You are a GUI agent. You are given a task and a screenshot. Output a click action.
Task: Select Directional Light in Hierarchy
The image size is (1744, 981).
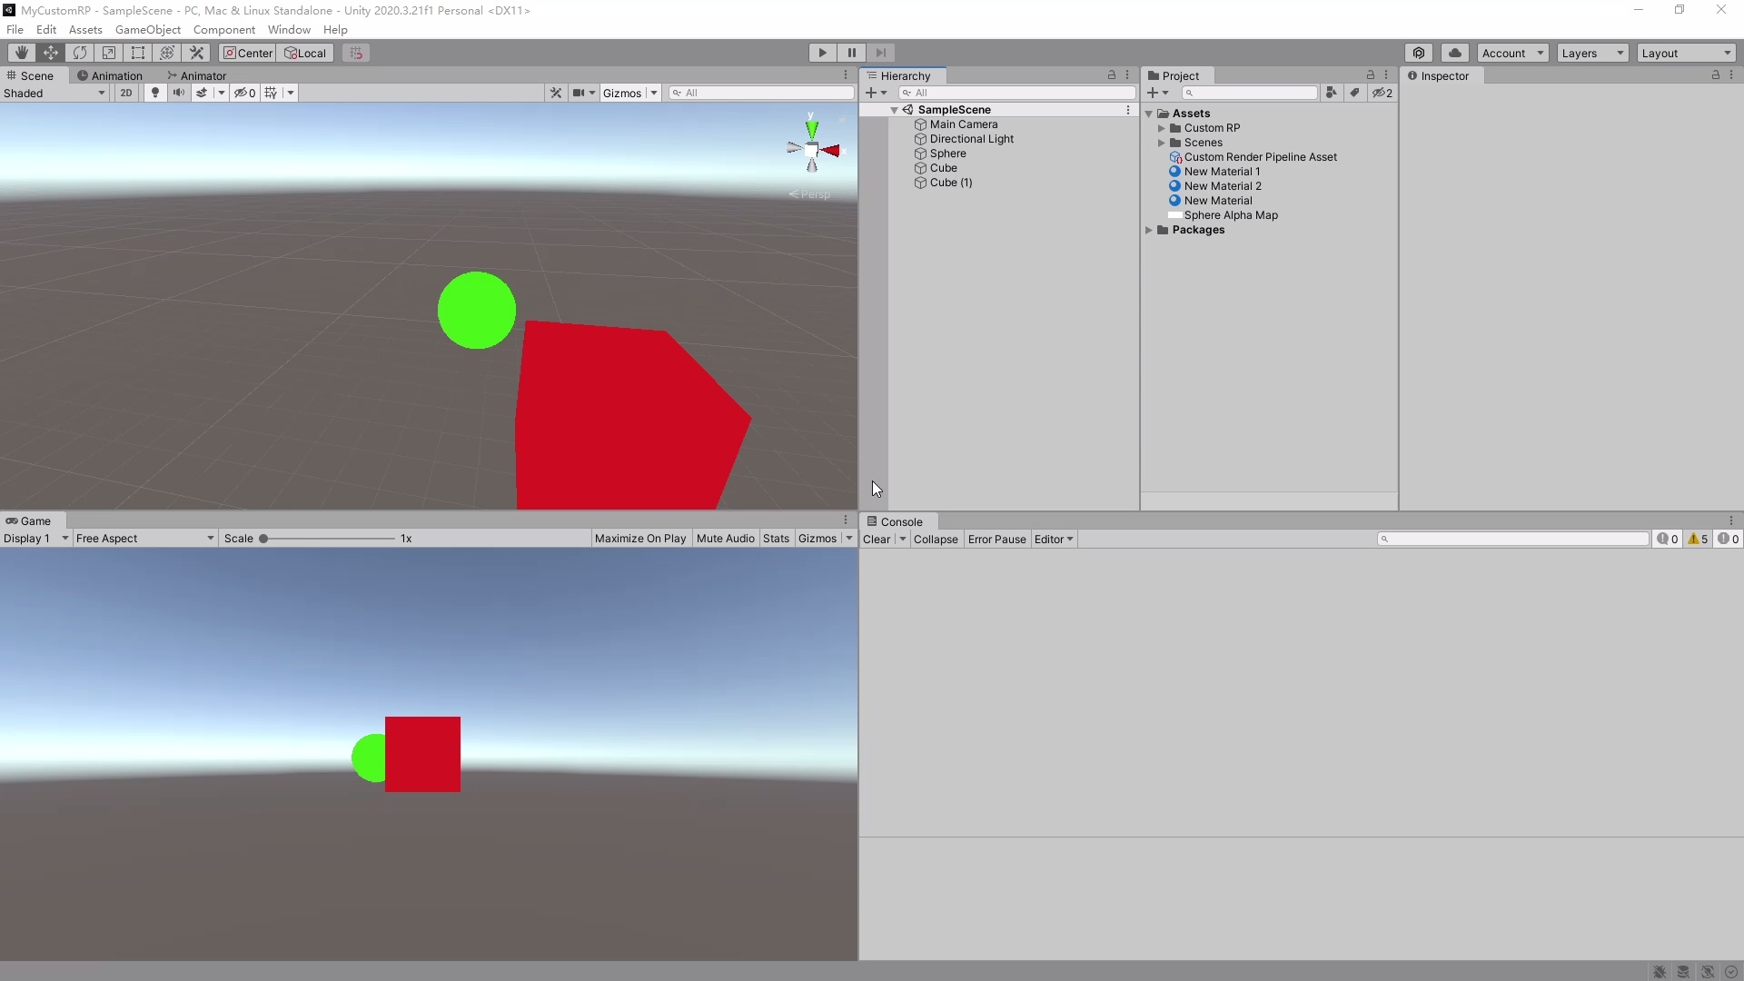[x=971, y=139]
